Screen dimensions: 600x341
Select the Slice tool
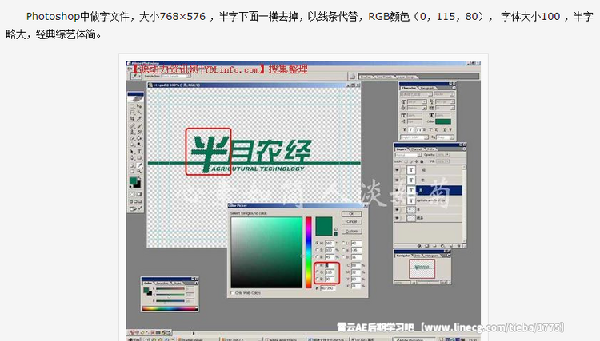click(x=139, y=118)
